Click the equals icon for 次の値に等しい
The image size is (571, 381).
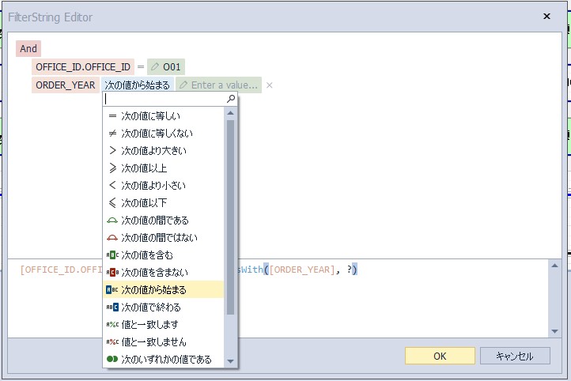[112, 116]
